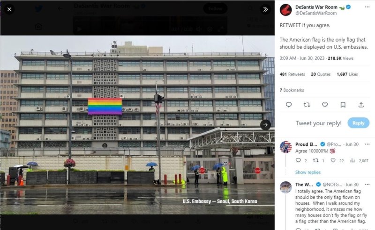375x230 pixels.
Task: Open more options on Proud El... reply
Action: [x=367, y=144]
